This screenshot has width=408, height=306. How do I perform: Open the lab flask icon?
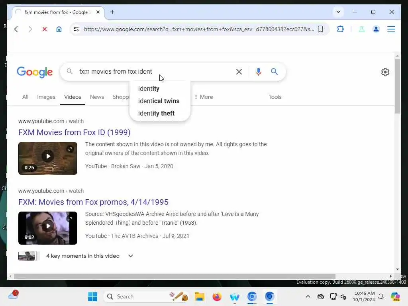click(361, 29)
